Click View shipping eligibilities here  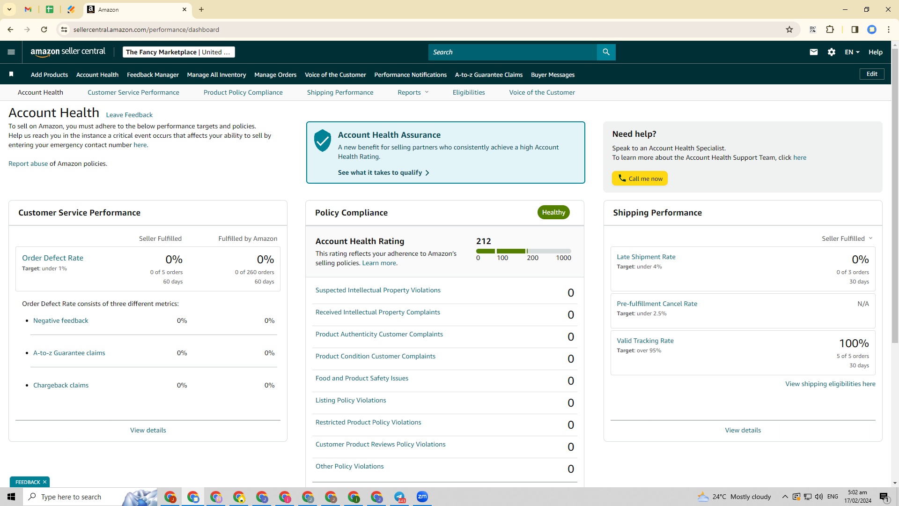pos(830,384)
